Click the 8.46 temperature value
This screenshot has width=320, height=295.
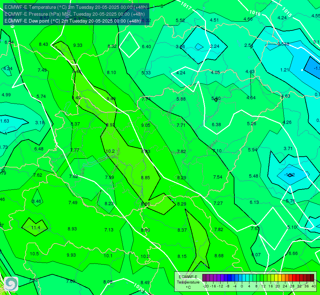(37, 201)
